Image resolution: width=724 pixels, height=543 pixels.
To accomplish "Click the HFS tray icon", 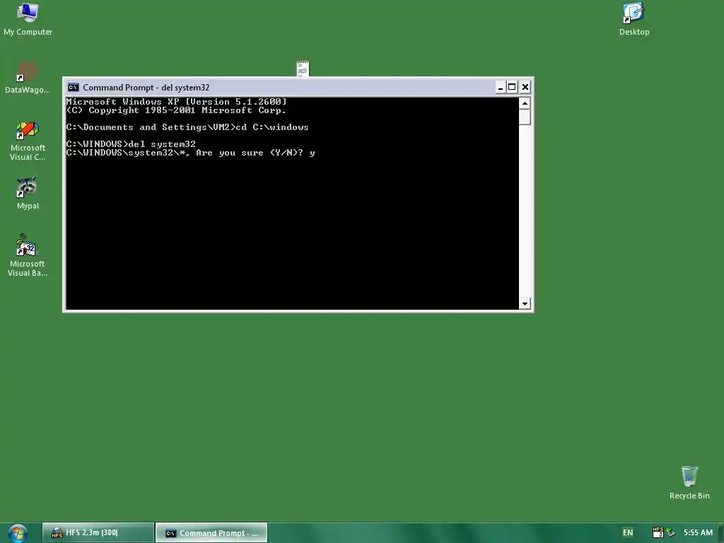I will 658,532.
